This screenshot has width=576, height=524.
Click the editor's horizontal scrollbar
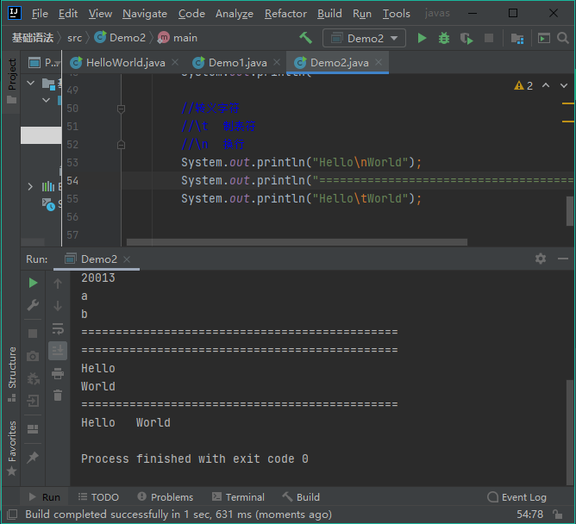pos(297,242)
